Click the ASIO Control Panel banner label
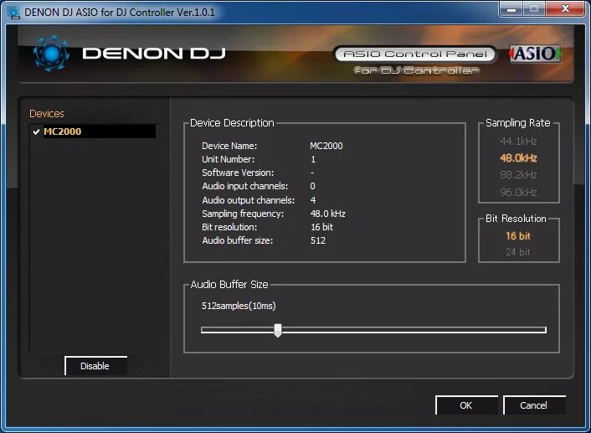 (415, 54)
